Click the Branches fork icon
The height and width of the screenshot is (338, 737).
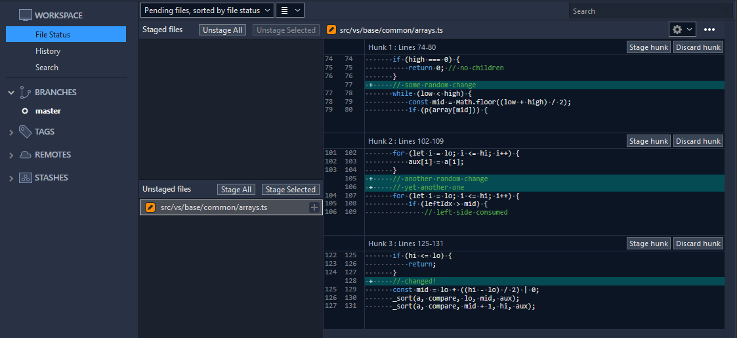25,93
